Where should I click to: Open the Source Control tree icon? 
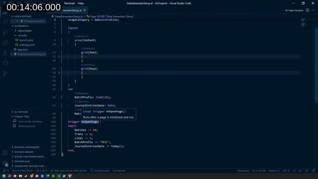point(5,73)
